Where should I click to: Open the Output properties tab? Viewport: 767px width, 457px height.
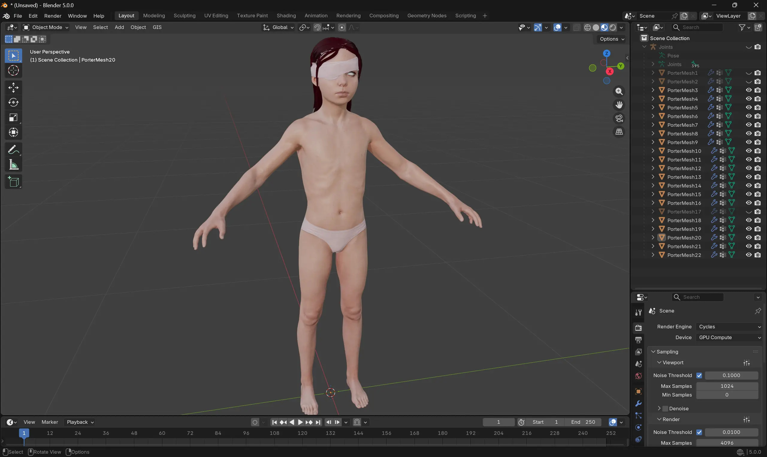[x=638, y=340]
